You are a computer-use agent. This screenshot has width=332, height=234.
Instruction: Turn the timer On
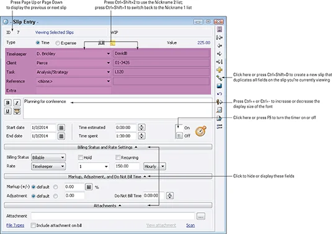tap(179, 127)
